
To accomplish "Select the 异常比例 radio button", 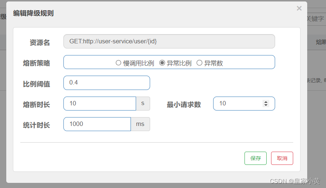I will pyautogui.click(x=162, y=63).
